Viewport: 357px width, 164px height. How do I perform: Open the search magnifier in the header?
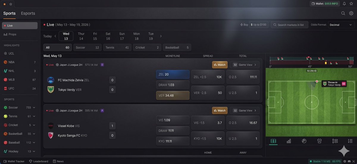pos(343,13)
